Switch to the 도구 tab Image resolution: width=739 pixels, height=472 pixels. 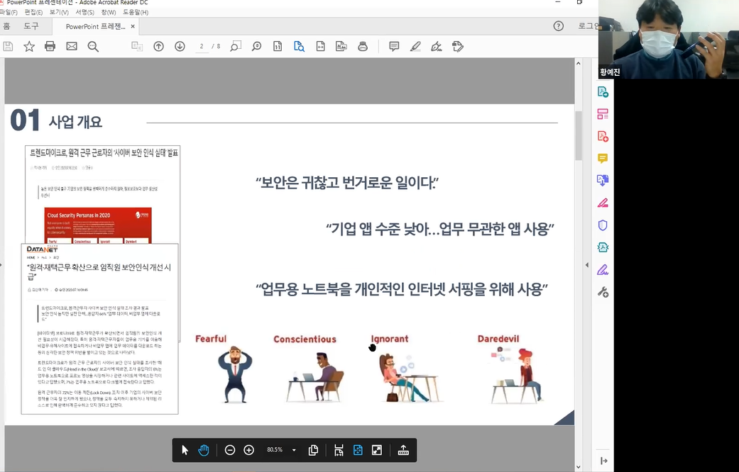(x=31, y=26)
